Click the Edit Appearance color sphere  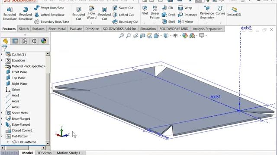point(185,36)
